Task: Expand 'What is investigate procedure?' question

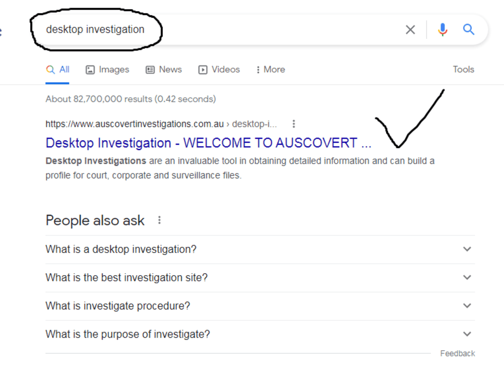Action: (260, 306)
